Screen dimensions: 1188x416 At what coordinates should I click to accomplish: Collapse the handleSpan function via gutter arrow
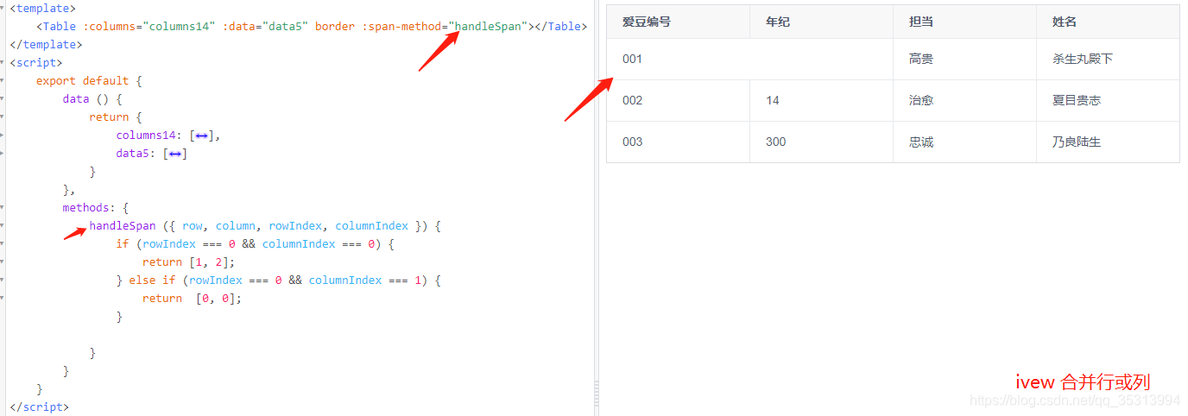coord(3,226)
